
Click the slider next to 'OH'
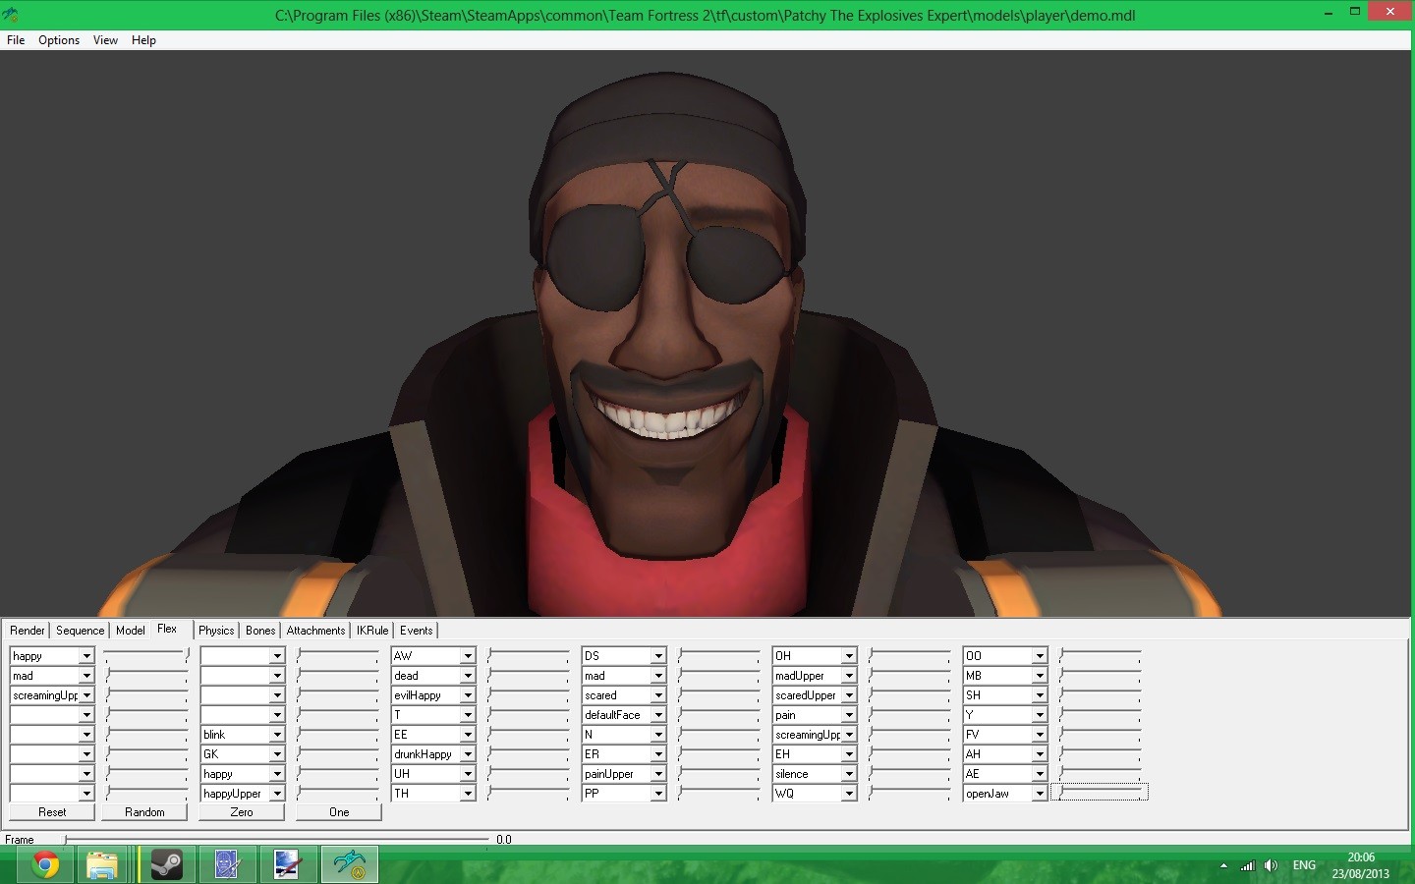pos(909,654)
